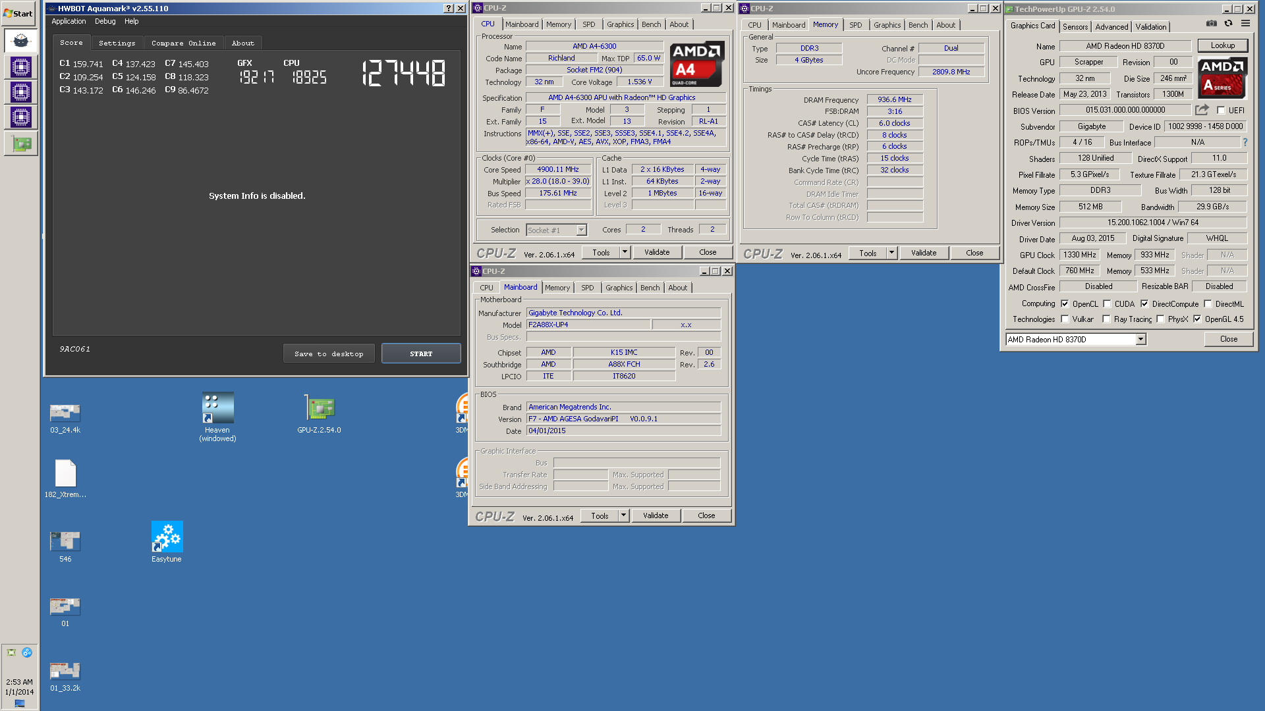Click the HWBOT Aquamark taskbar button
Screen dimensions: 1265x711
point(20,41)
